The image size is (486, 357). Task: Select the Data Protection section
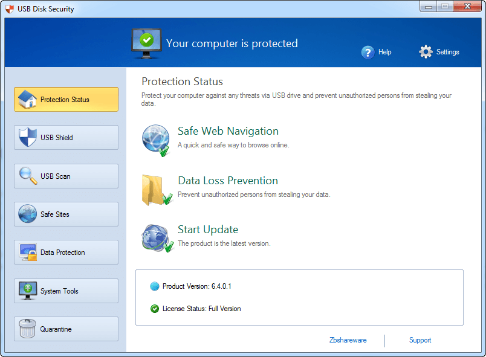(66, 252)
